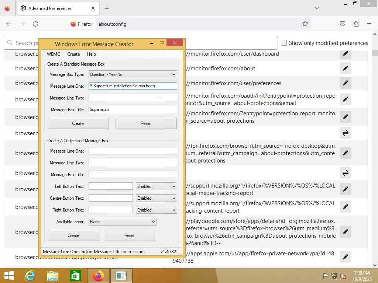
Task: Open Action Center flag in tray
Action: point(325,276)
